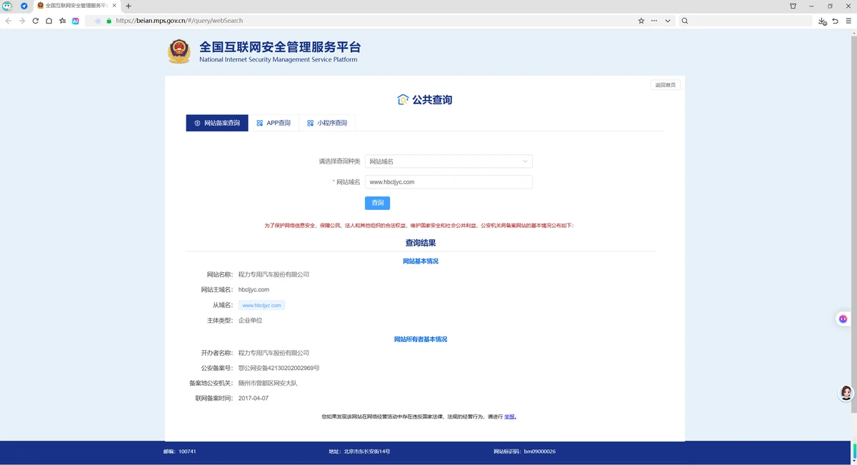Click the red legal notice sentence
This screenshot has width=857, height=465.
coord(419,226)
